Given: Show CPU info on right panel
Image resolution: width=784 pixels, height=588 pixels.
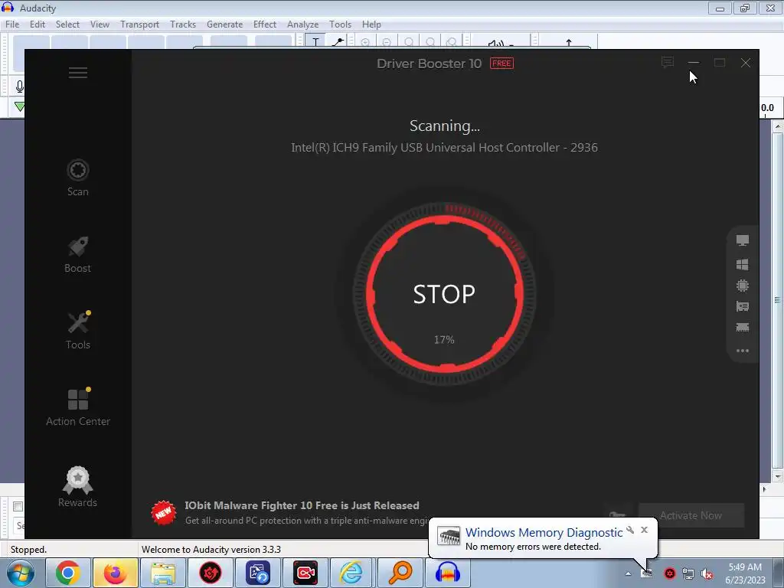Looking at the screenshot, I should (743, 286).
